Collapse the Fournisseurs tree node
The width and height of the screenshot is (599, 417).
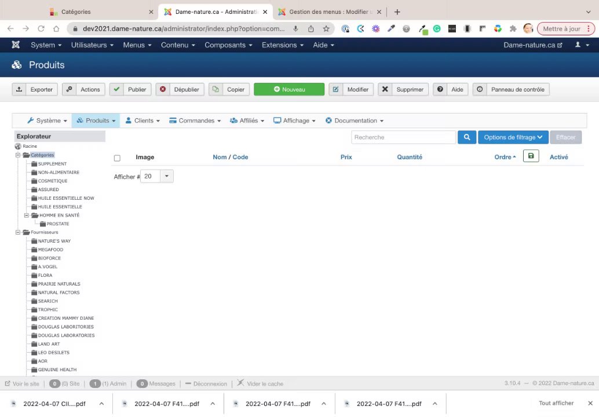coord(17,232)
